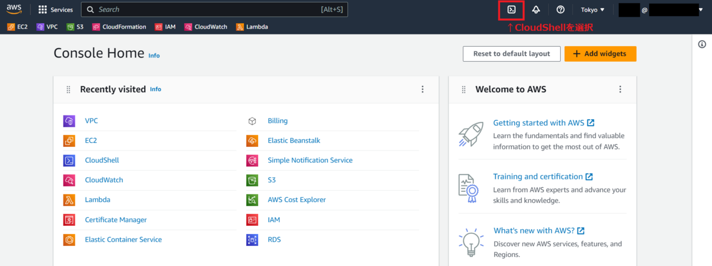Open Welcome to AWS widget options menu
The height and width of the screenshot is (266, 712).
point(620,89)
